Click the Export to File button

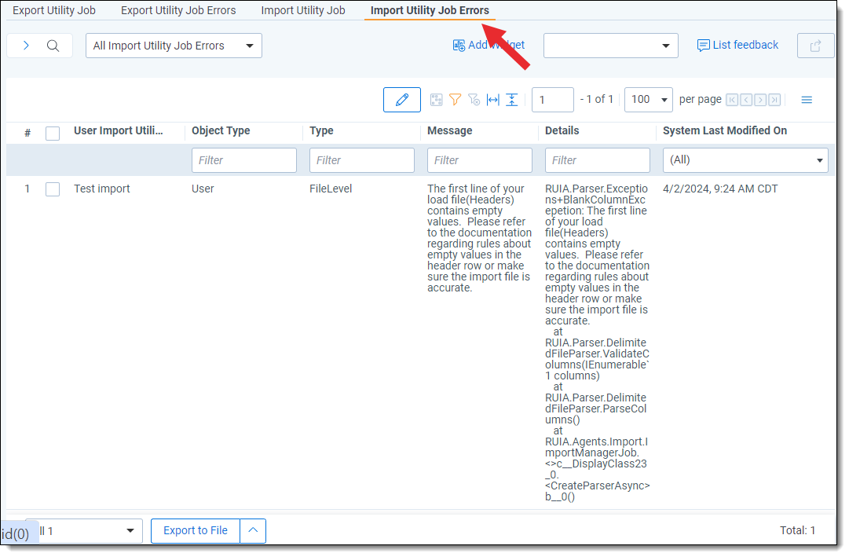click(196, 531)
